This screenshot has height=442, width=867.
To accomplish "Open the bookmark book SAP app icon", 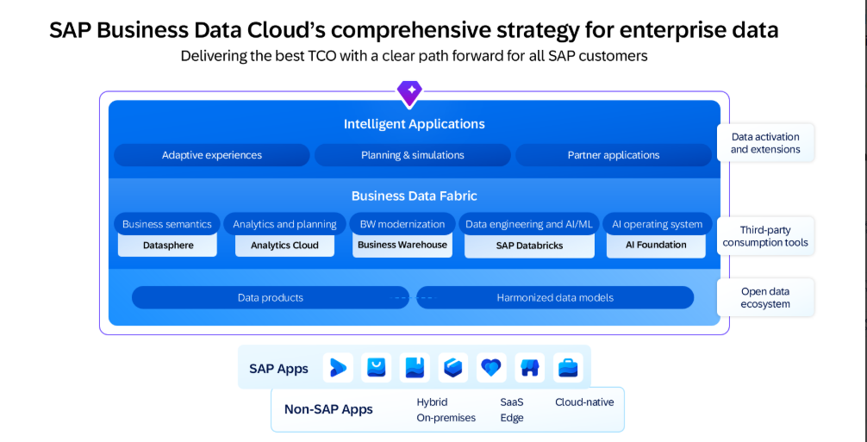I will 415,367.
